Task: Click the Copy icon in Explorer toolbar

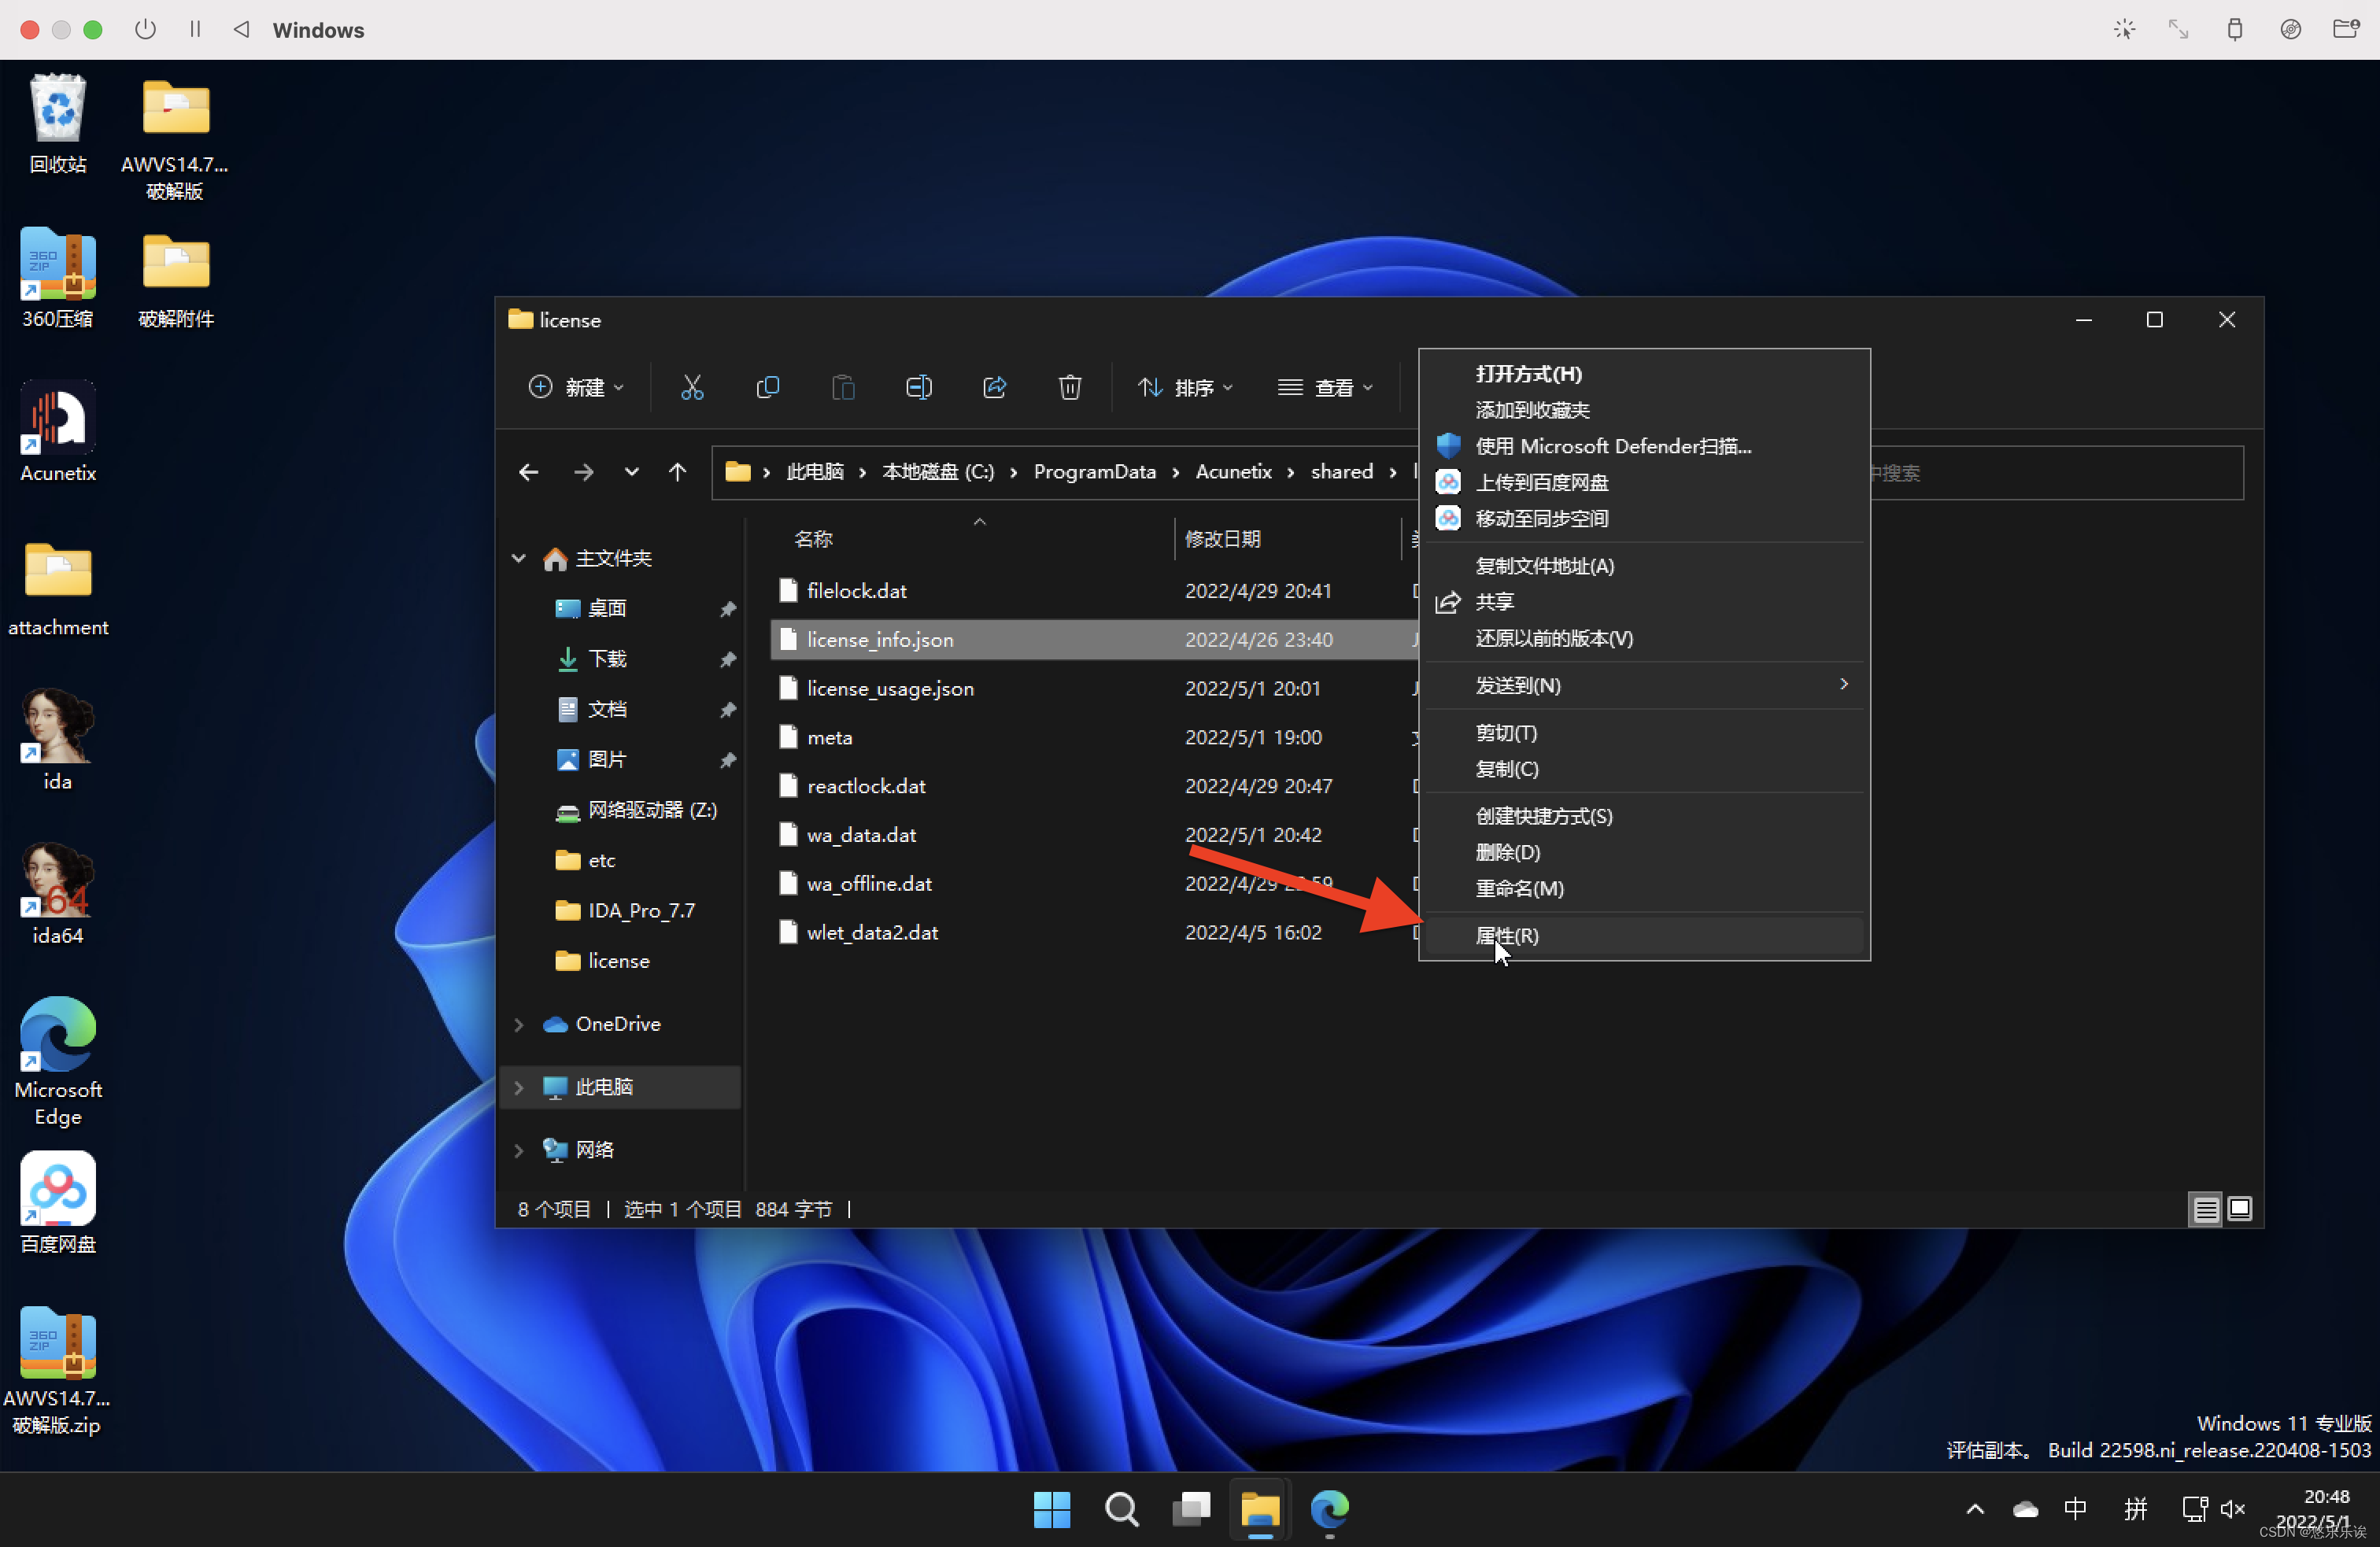Action: pyautogui.click(x=767, y=387)
